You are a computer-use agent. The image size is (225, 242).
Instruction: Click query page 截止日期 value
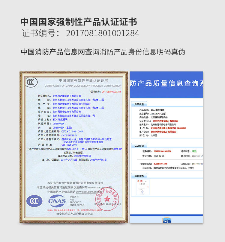click(x=197, y=156)
